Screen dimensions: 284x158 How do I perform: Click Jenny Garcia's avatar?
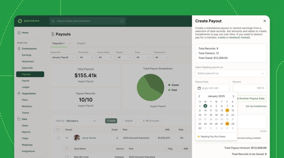click(77, 138)
